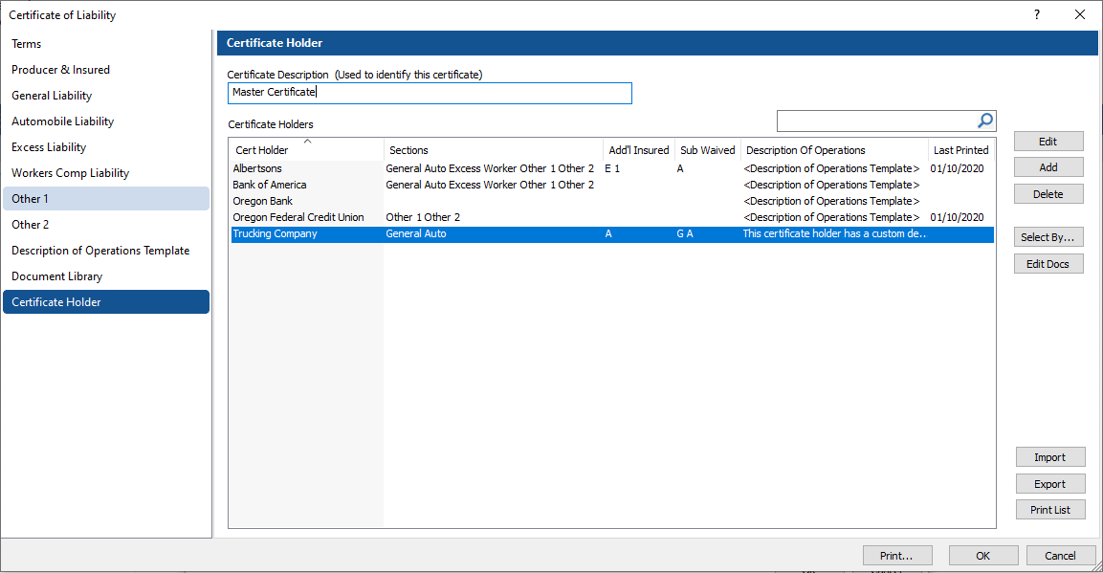Click the help question mark icon

point(1037,14)
